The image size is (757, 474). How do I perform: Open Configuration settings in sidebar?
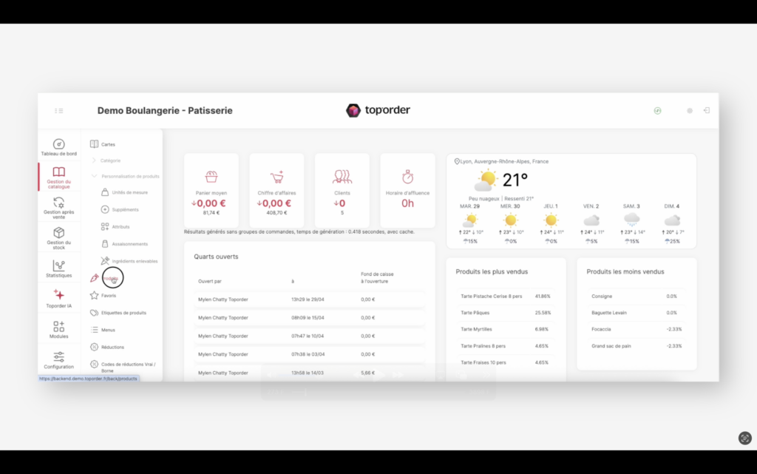(x=58, y=360)
